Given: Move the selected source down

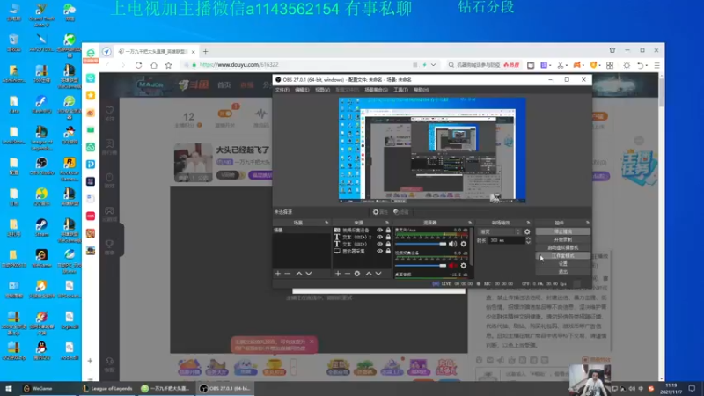Looking at the screenshot, I should 378,274.
